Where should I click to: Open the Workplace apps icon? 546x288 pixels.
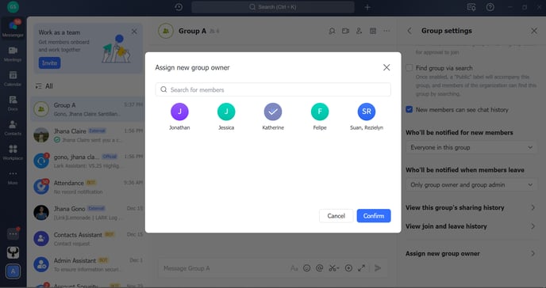coord(13,153)
